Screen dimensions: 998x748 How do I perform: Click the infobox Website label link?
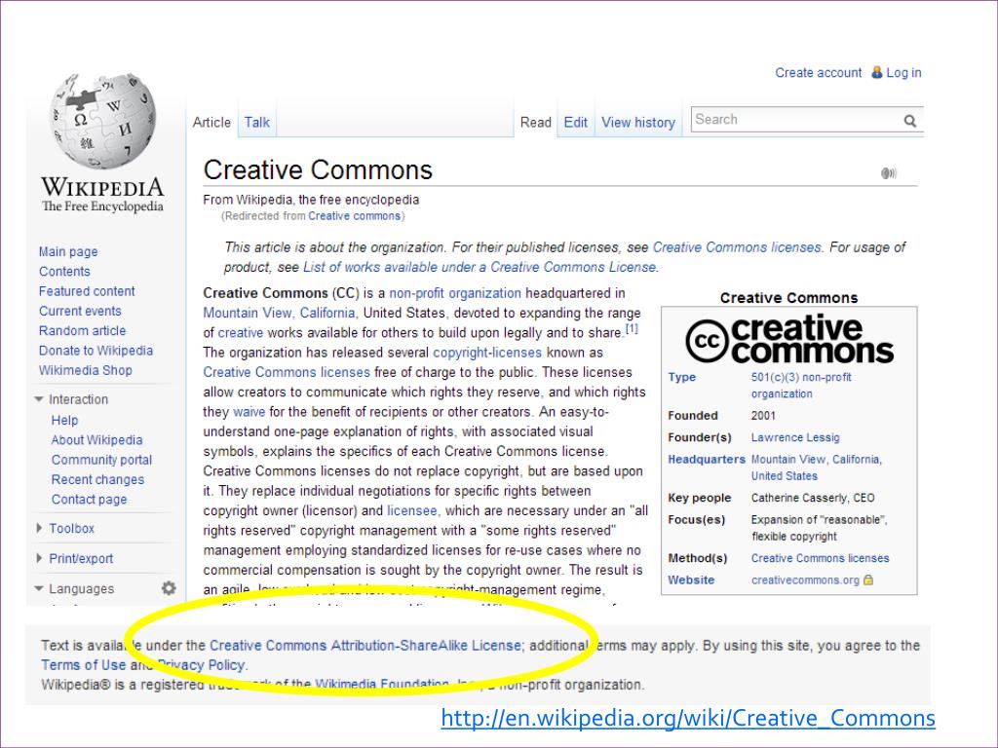691,580
